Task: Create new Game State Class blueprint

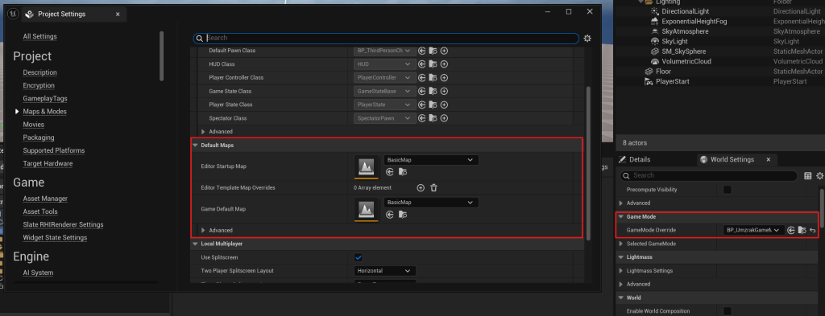Action: pyautogui.click(x=444, y=92)
